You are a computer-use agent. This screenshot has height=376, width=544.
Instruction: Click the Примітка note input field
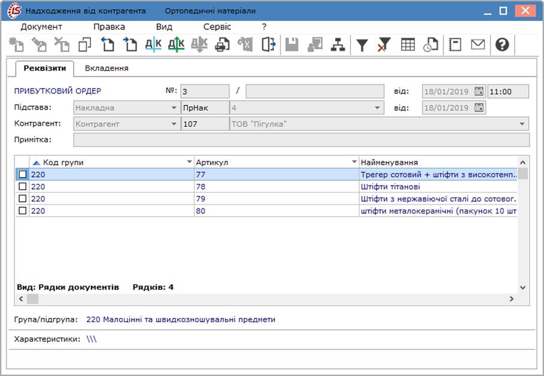tap(301, 140)
